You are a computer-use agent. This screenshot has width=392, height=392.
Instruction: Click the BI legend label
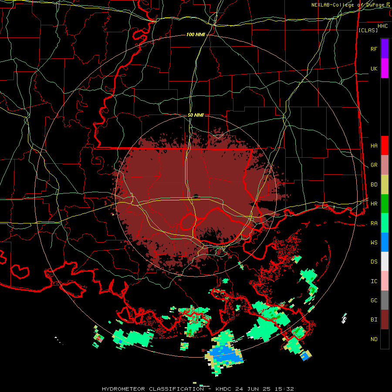pos(374,320)
